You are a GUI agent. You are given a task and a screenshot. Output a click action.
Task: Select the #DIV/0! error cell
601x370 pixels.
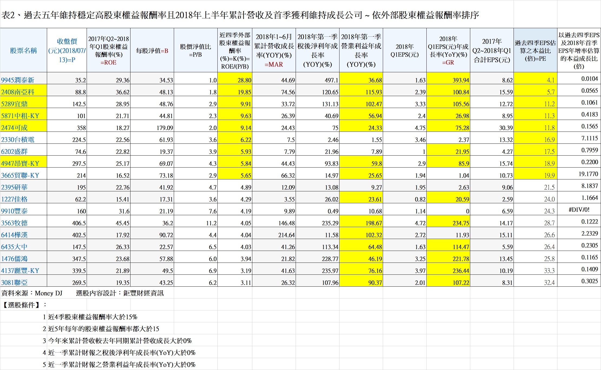(x=579, y=209)
